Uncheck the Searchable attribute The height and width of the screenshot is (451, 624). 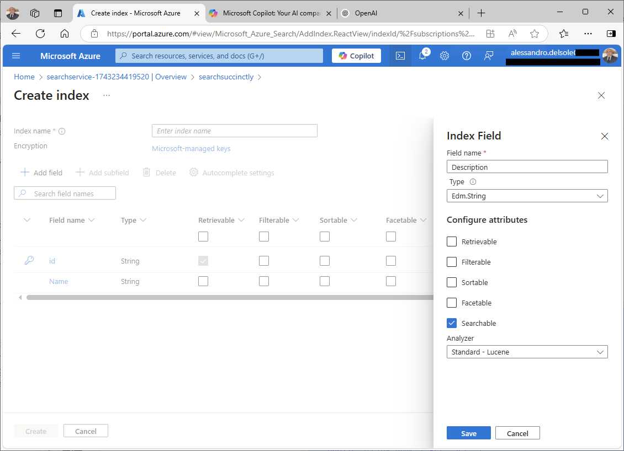tap(452, 323)
